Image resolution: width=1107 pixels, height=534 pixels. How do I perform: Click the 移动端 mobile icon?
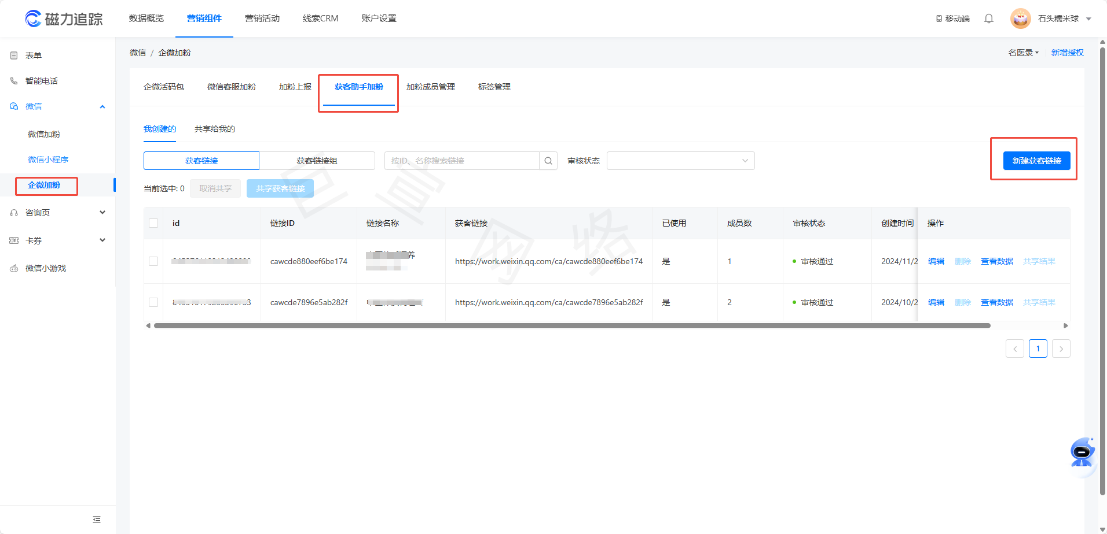pyautogui.click(x=939, y=18)
